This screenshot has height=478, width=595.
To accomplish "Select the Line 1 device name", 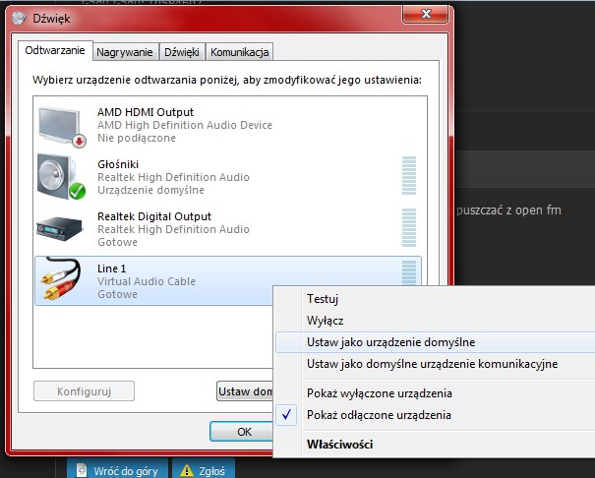I will [x=111, y=269].
